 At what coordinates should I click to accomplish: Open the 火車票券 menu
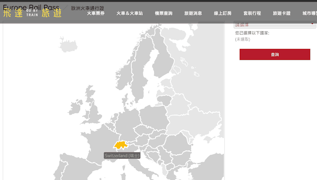click(x=96, y=13)
